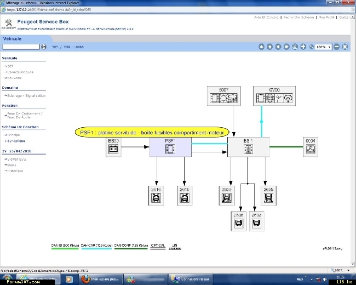The image size is (356, 285).
Task: Click the Peugeot Service Box title
Action: coord(43,21)
